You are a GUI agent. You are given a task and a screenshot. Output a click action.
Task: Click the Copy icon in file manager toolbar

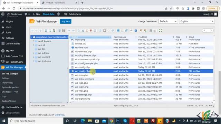coord(79,31)
